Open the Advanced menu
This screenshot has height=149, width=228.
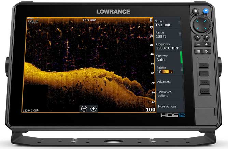coord(170,81)
